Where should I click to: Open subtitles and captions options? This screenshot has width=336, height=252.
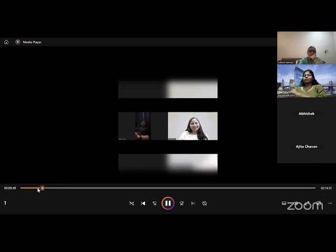click(x=284, y=203)
